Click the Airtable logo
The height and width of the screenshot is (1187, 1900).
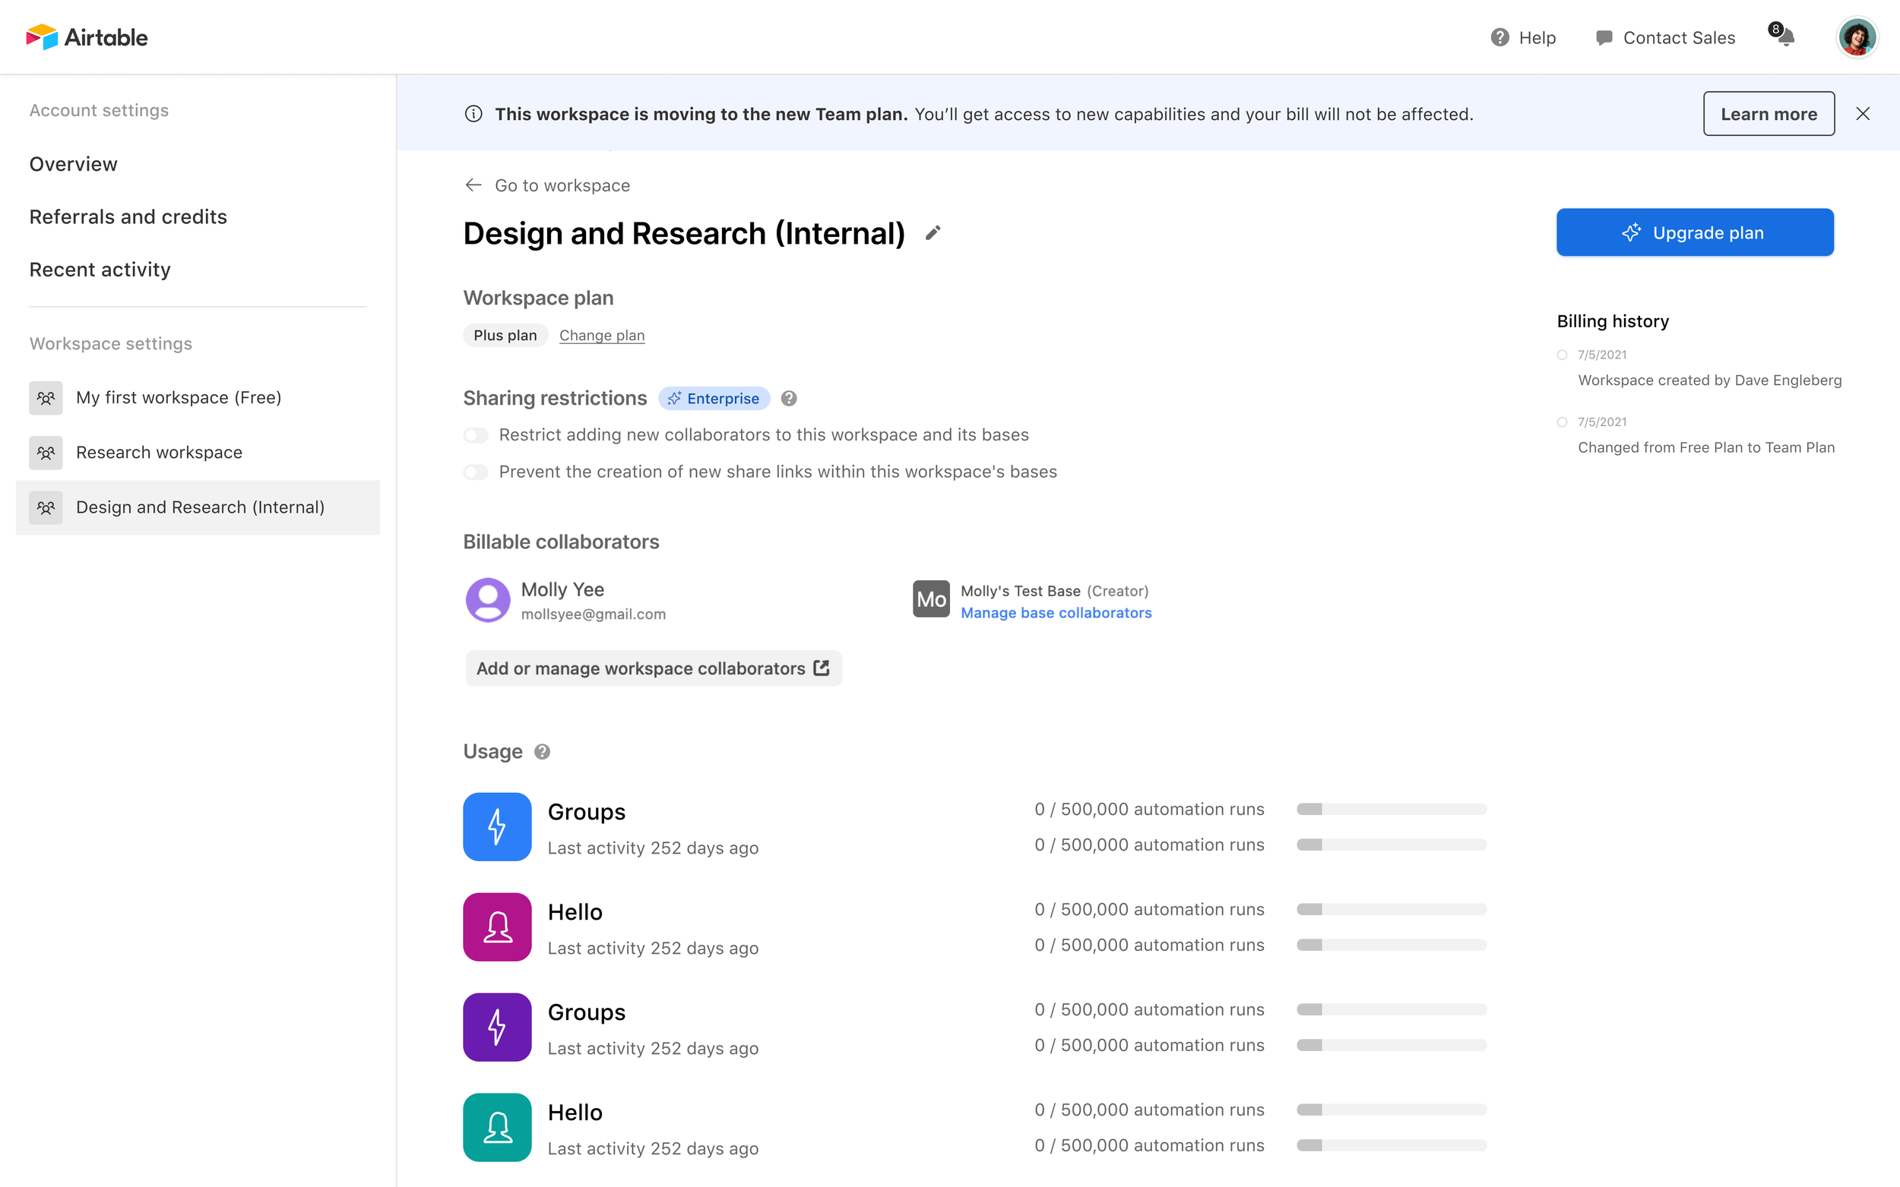[x=87, y=37]
